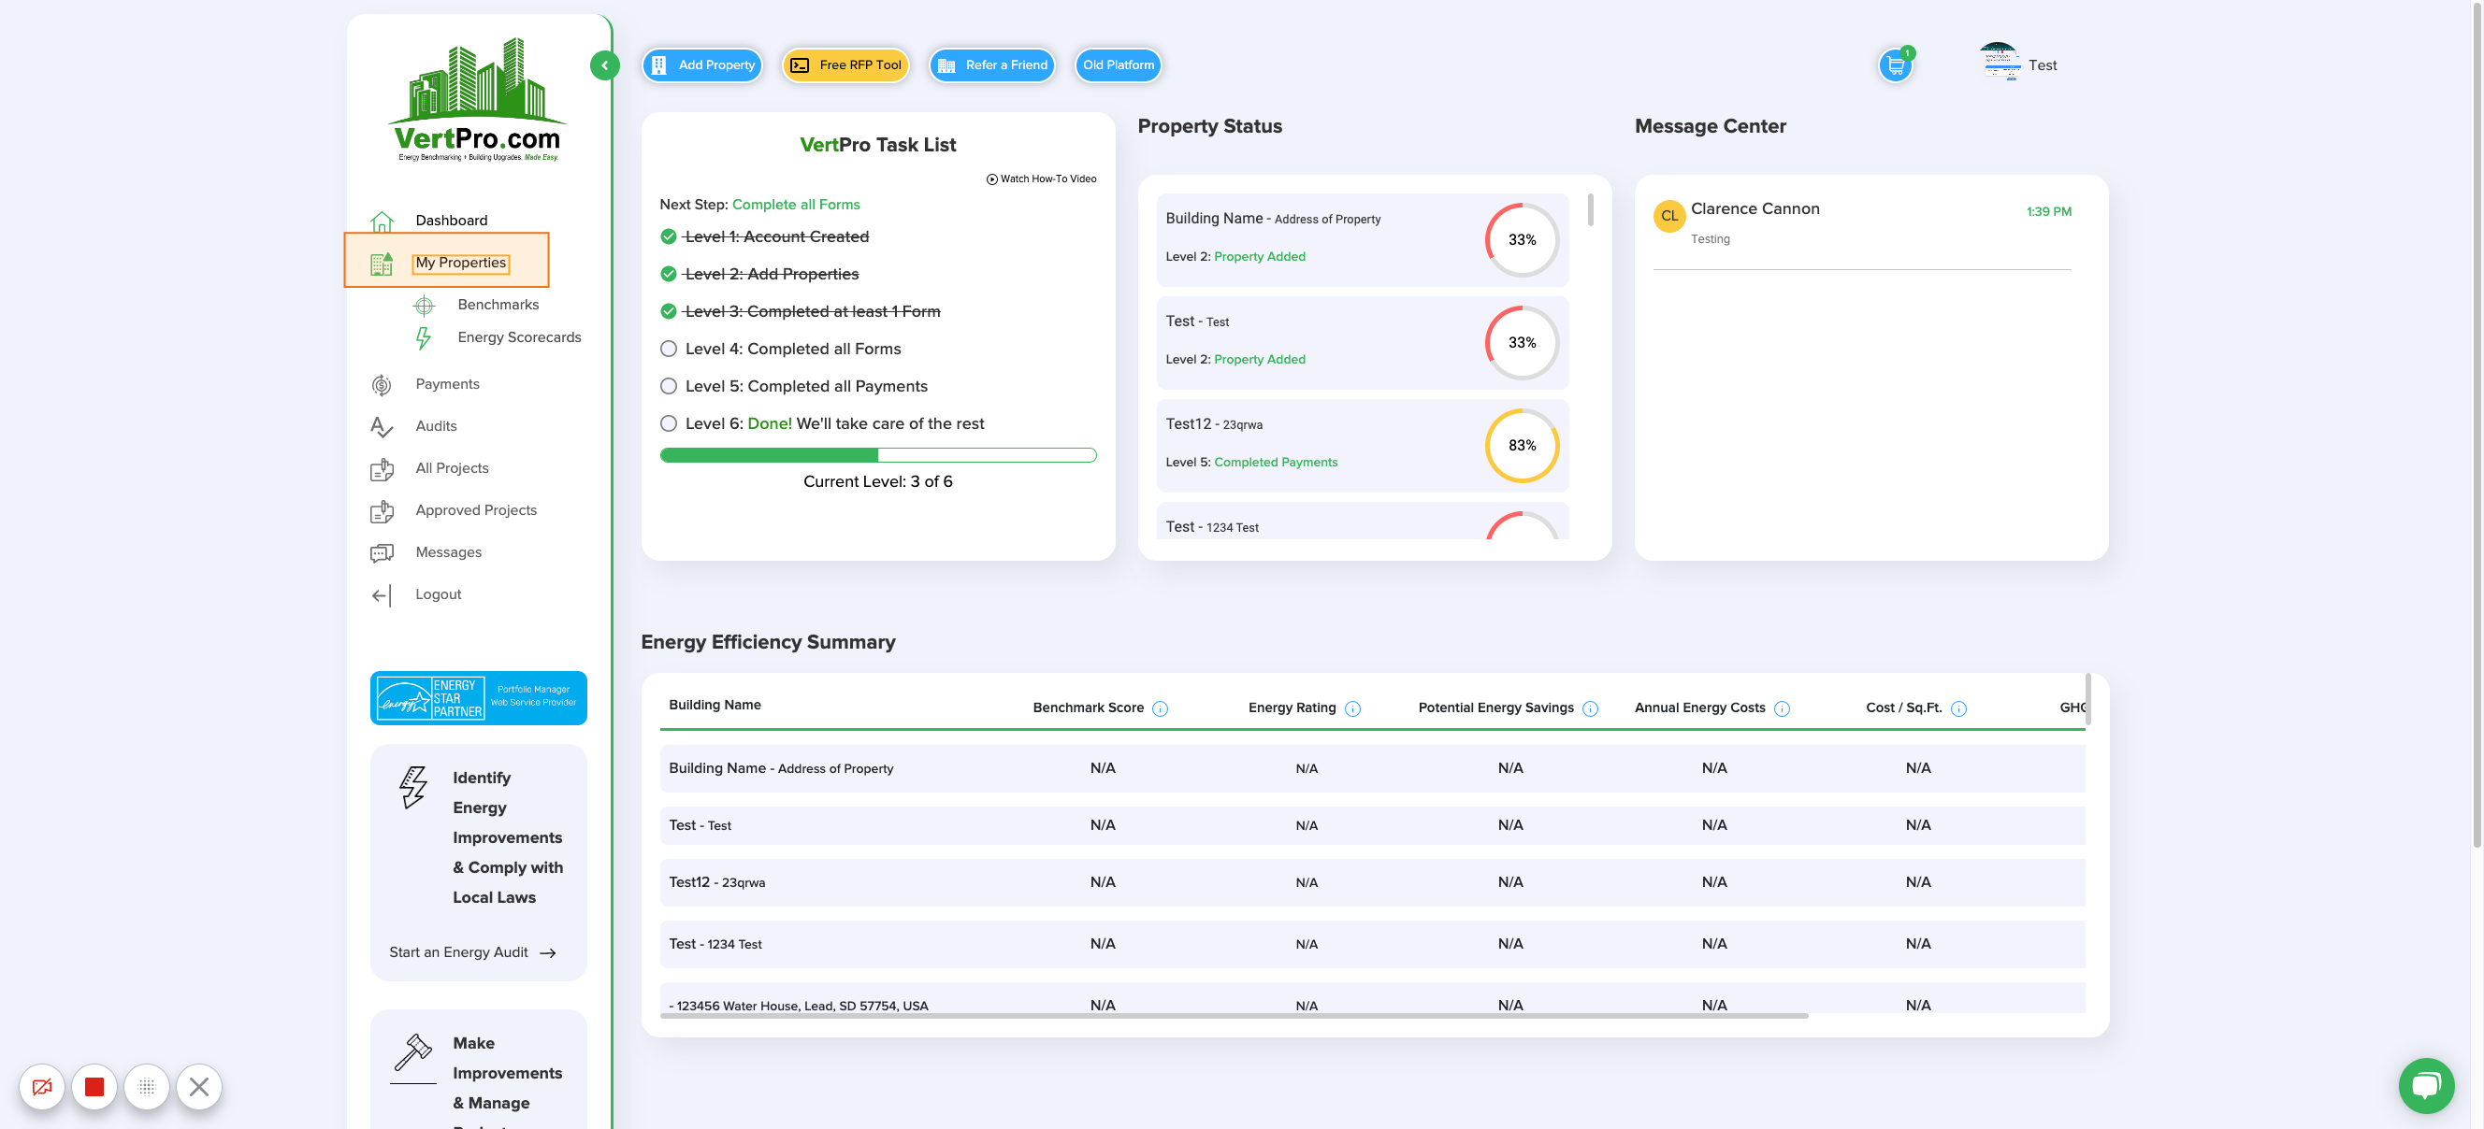Open Test - Test property status card
2484x1129 pixels.
pyautogui.click(x=1362, y=344)
